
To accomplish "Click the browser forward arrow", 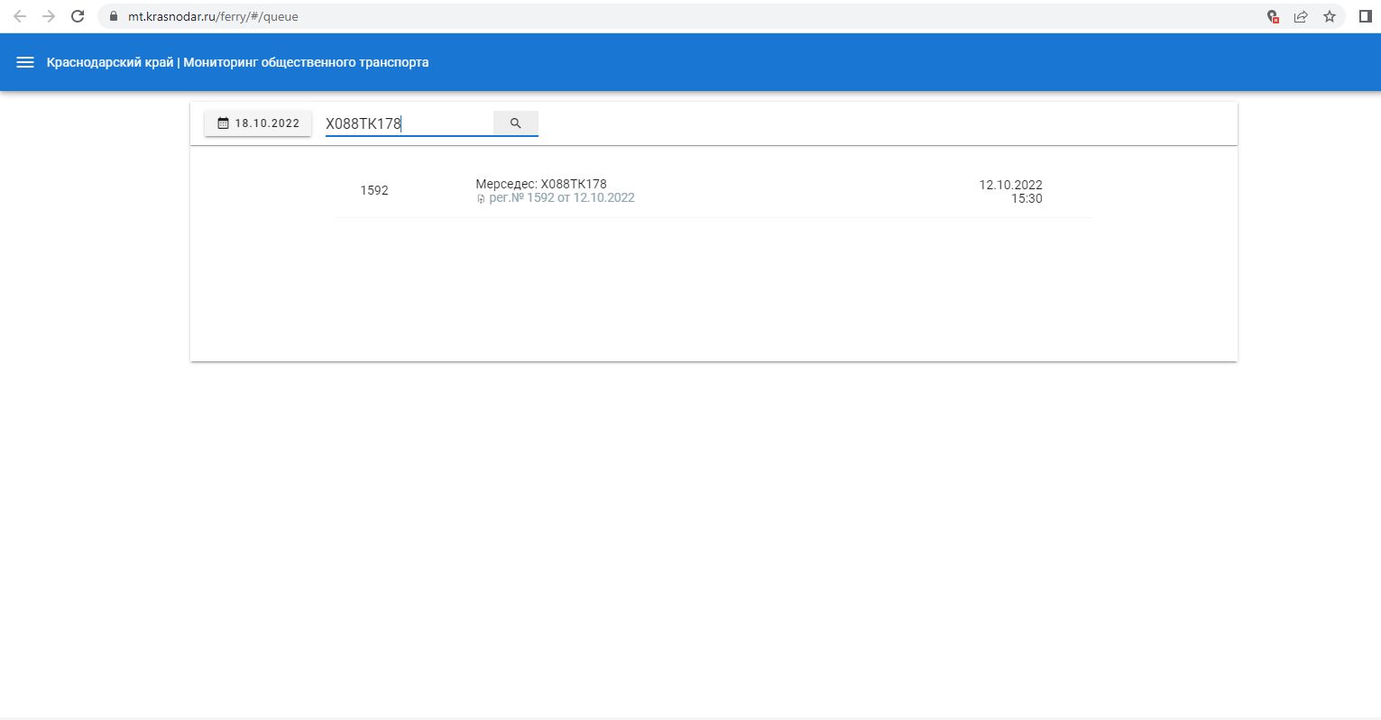I will click(x=49, y=16).
